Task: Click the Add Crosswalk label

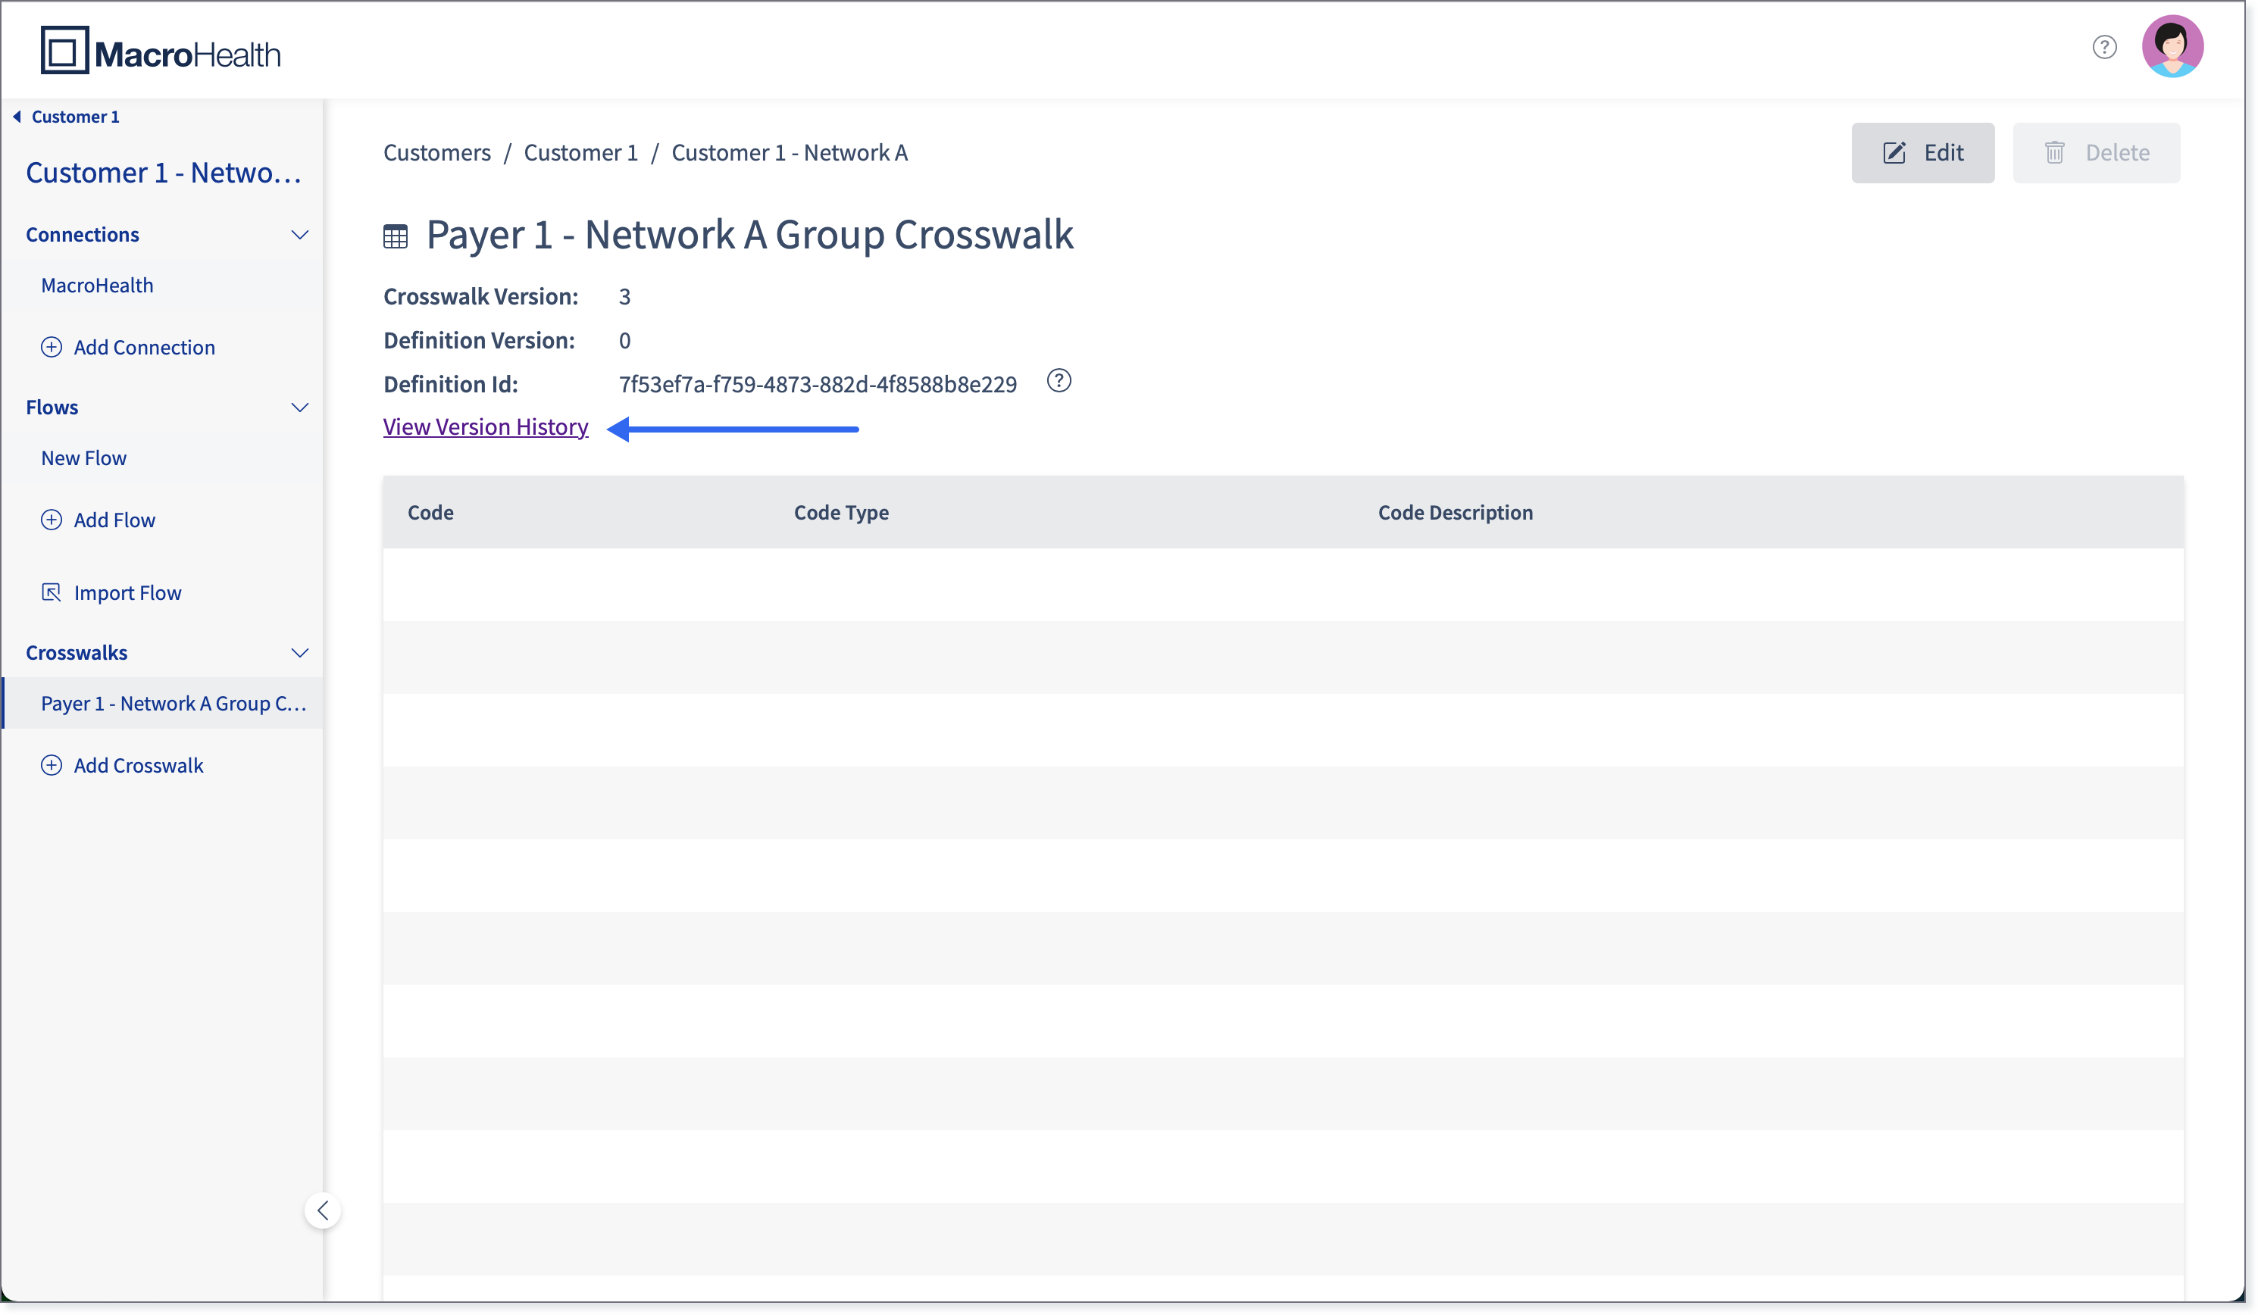Action: pos(139,765)
